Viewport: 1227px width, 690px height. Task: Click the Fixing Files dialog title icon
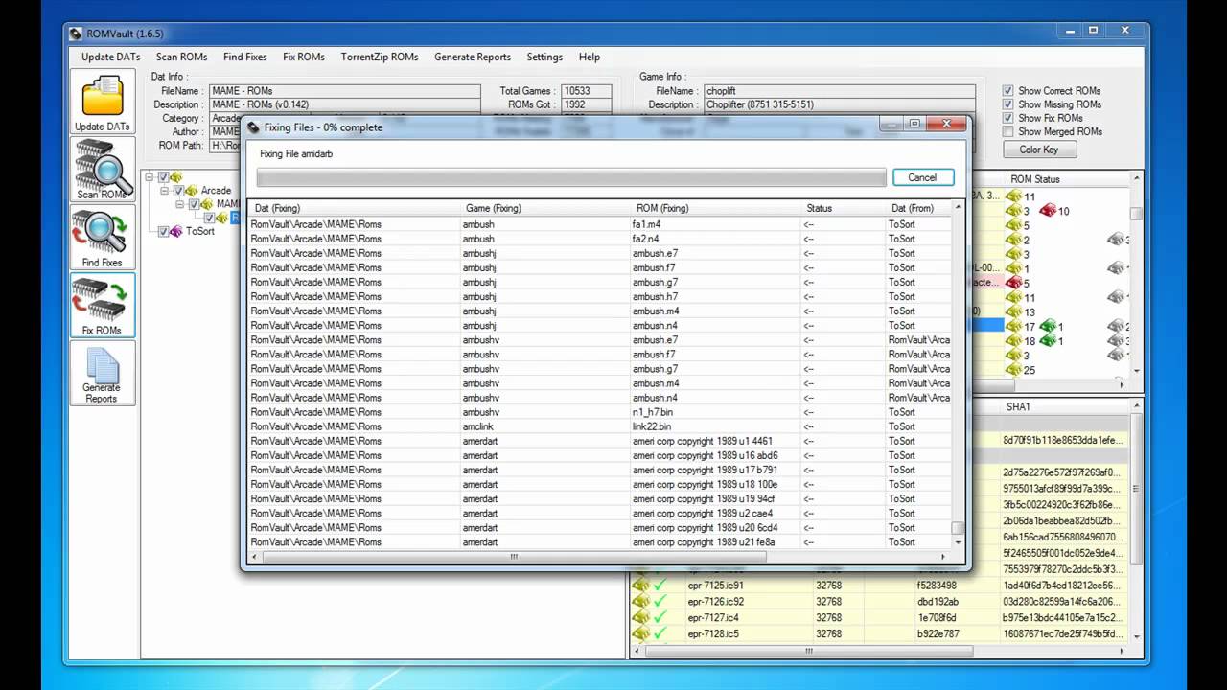pos(253,127)
